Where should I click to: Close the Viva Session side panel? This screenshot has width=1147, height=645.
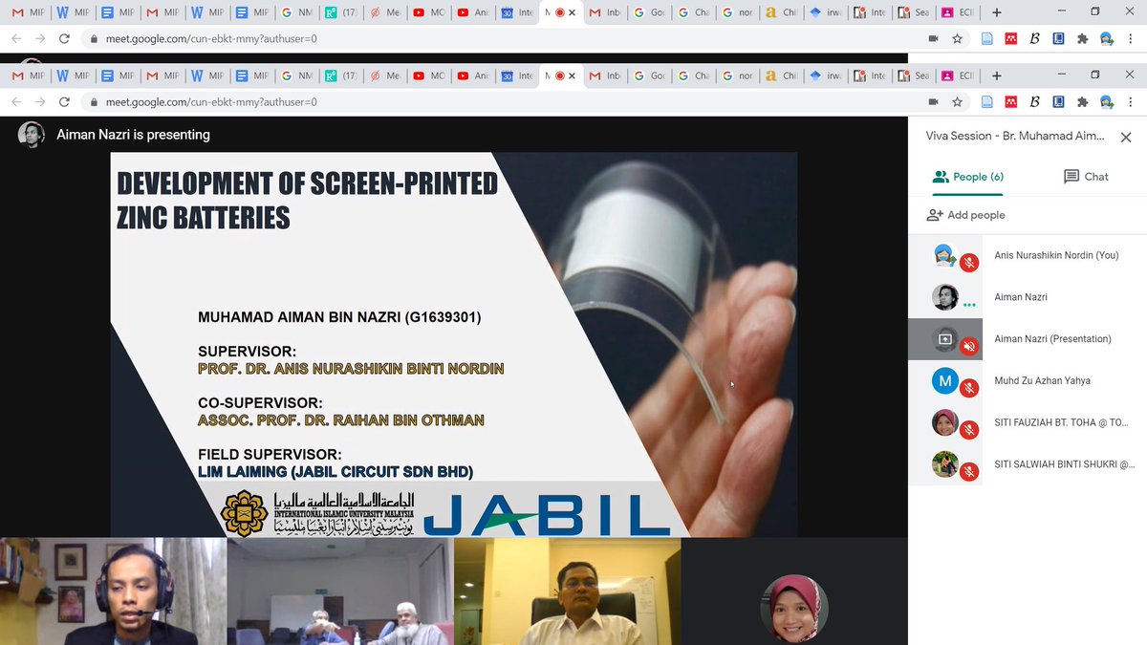click(1126, 137)
